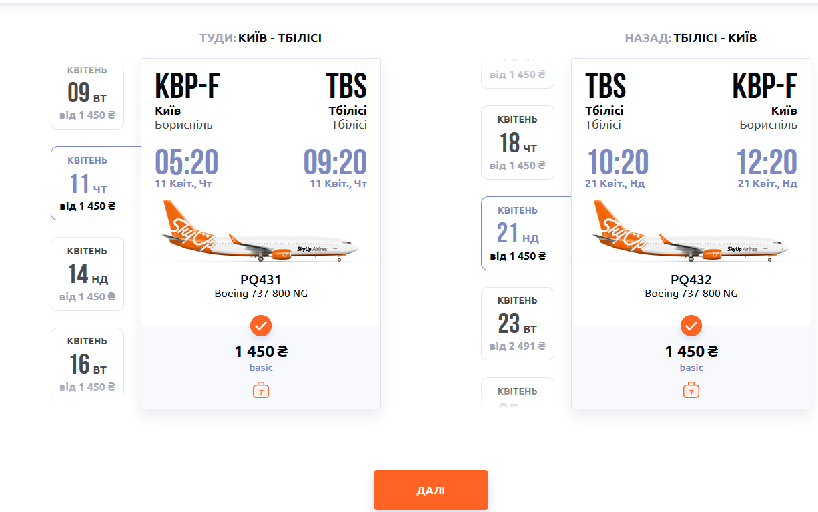This screenshot has height=512, width=818.
Task: Click the partially visible return date below 23 квітня
Action: (x=518, y=393)
